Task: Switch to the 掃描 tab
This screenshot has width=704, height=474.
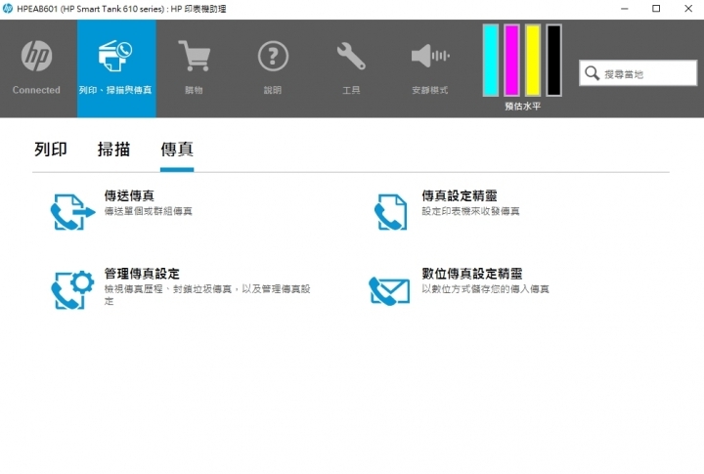Action: [113, 150]
